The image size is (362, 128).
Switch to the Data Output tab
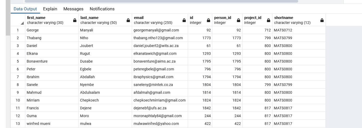point(25,9)
